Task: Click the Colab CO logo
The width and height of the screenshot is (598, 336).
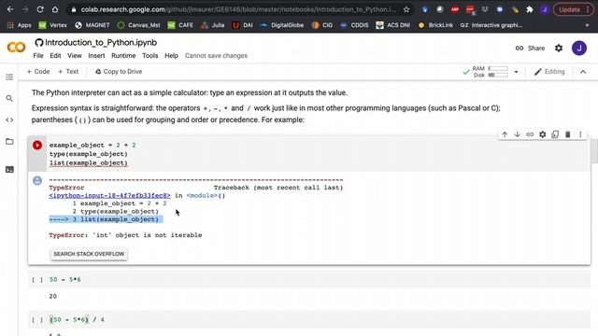Action: (x=16, y=48)
